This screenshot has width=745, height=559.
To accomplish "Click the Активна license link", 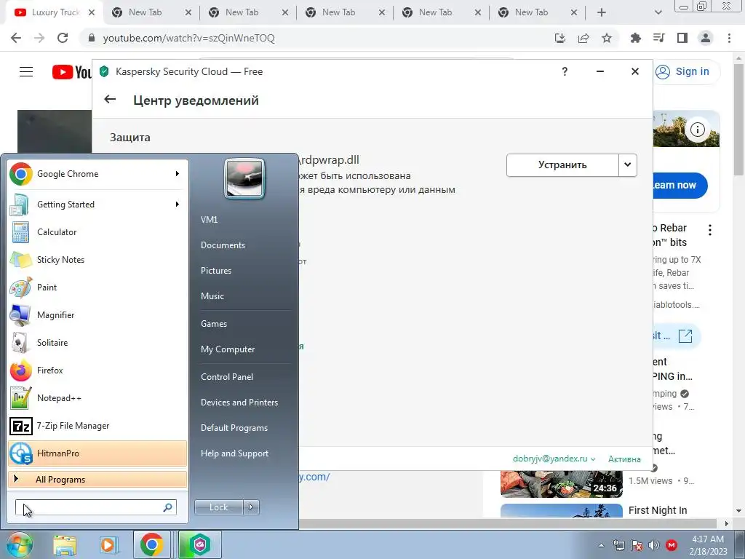I will [x=624, y=459].
